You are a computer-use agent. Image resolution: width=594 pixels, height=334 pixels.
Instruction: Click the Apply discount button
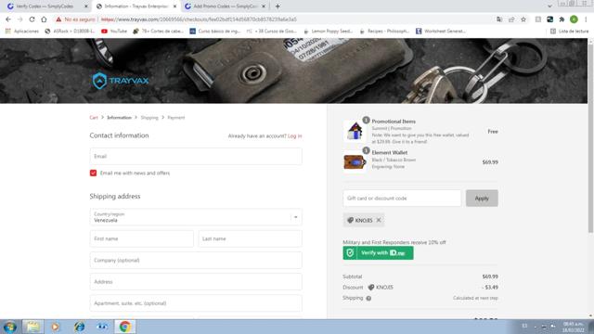click(482, 198)
